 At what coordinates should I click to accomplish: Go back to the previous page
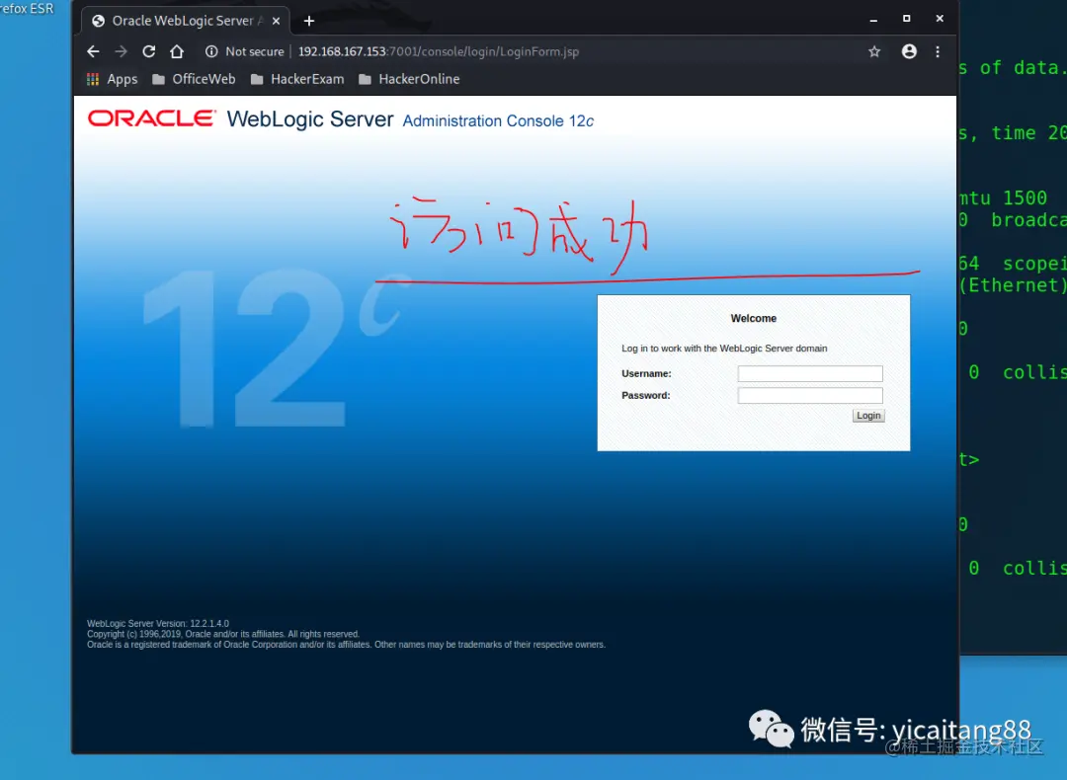93,51
